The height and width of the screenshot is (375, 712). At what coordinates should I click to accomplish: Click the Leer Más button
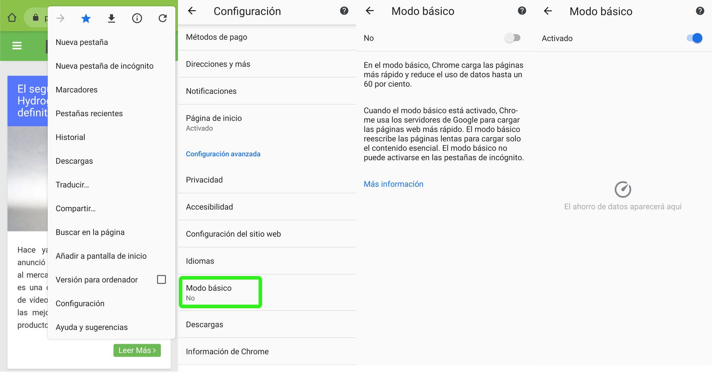[137, 350]
